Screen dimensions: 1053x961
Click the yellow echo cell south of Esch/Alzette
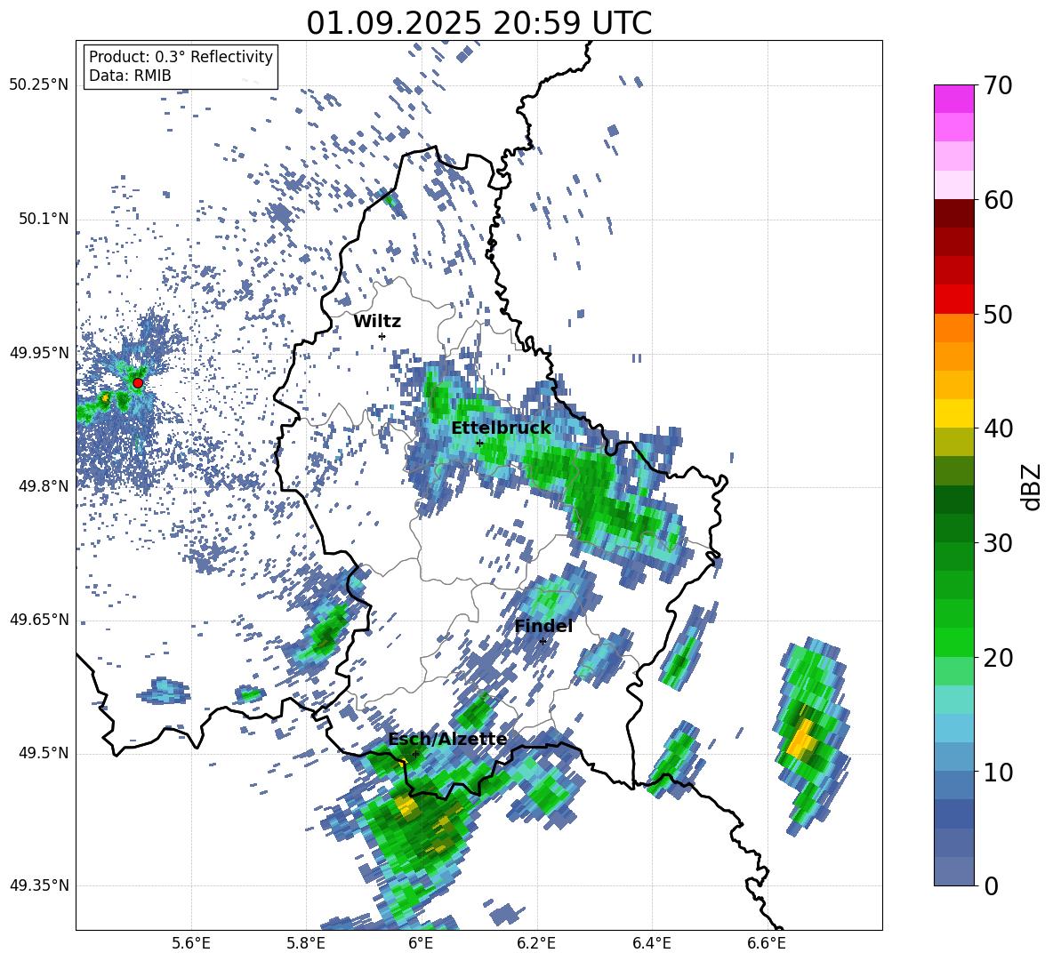[x=406, y=804]
